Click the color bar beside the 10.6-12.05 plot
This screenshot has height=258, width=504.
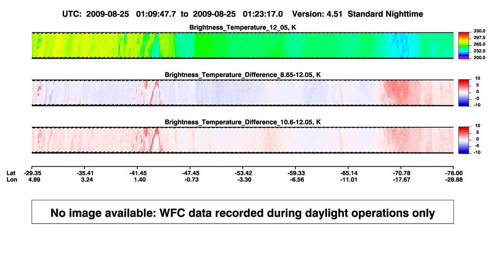464,140
